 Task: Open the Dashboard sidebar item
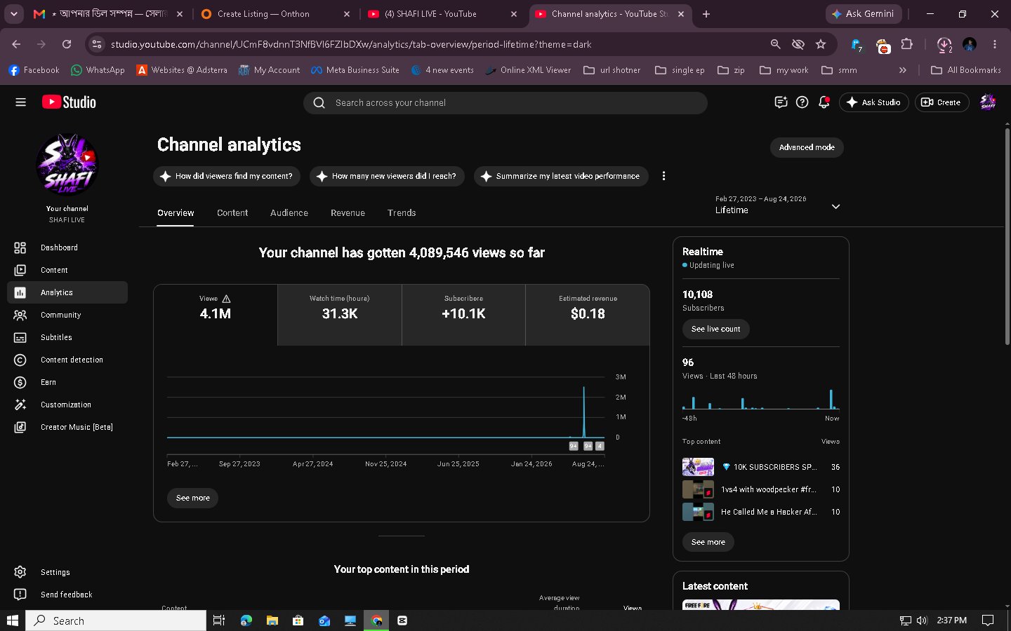[67, 247]
